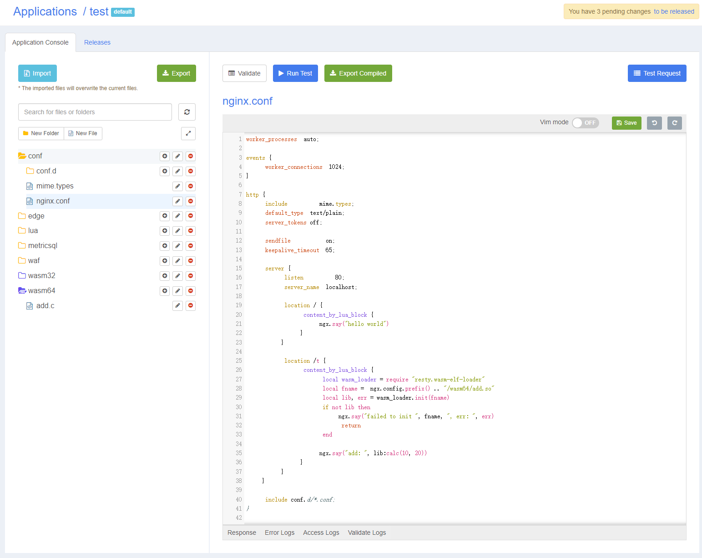
Task: Expand the lua folder
Action: 22,231
